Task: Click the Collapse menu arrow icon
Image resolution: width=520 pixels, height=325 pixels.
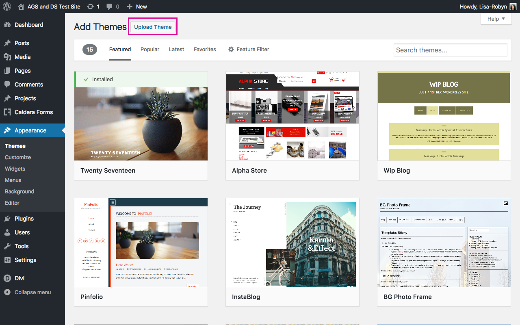Action: 7,292
